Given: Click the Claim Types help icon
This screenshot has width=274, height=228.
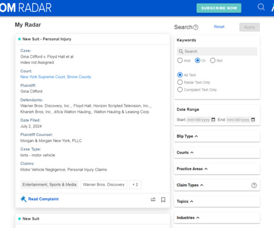Looking at the screenshot, I should pos(254,185).
